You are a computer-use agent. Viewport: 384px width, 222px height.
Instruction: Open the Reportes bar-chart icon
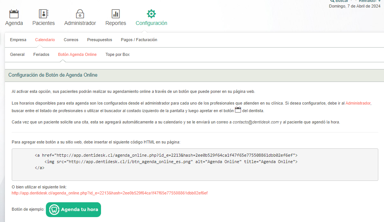click(x=116, y=14)
